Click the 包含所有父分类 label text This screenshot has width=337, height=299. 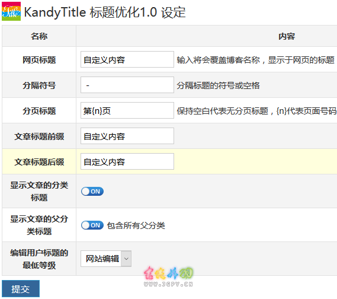[136, 225]
